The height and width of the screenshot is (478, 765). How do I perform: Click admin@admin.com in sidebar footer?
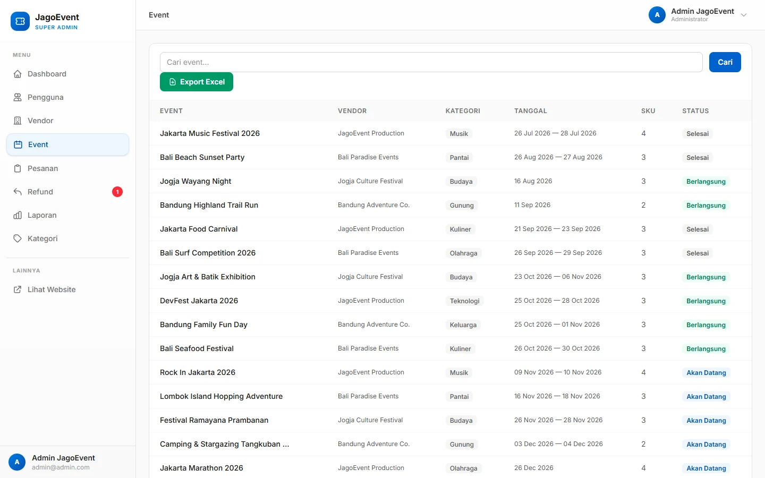61,467
